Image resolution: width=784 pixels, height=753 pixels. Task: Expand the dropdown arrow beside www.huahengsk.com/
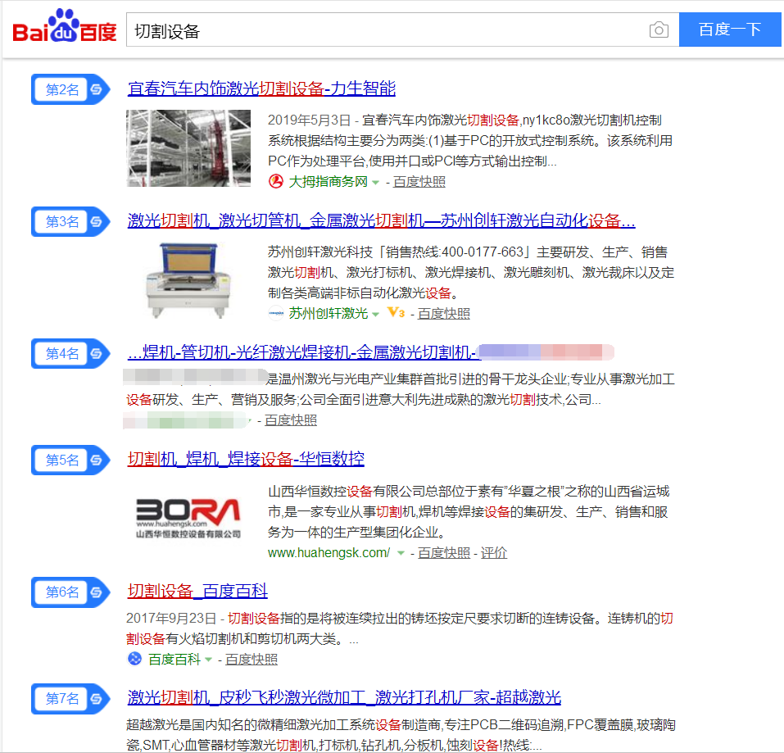(401, 554)
